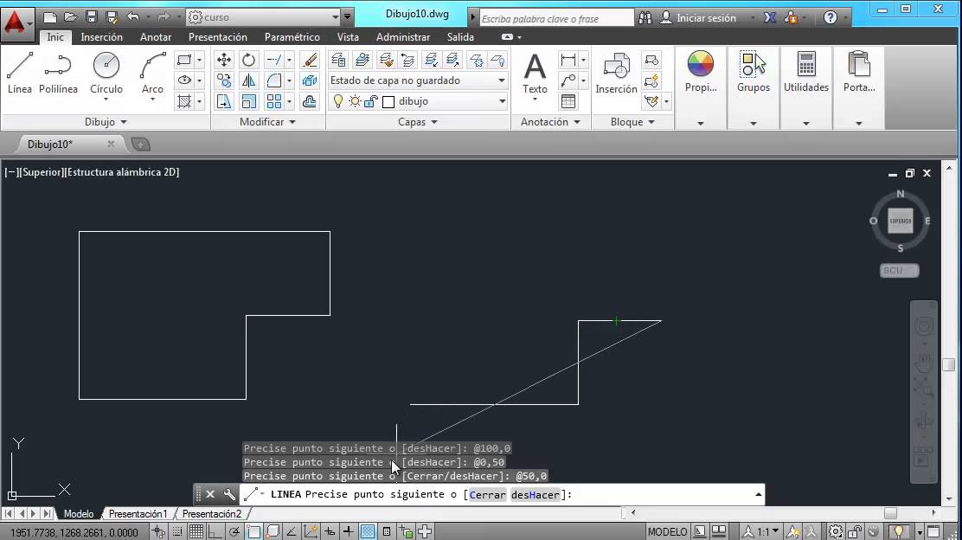
Task: Switch to Presentación2 layout tab
Action: tap(212, 514)
